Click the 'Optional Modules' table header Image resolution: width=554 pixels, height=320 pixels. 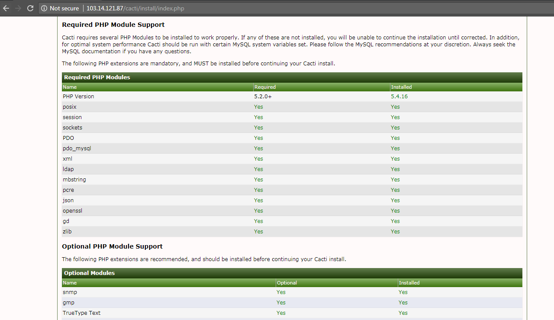[x=86, y=273]
